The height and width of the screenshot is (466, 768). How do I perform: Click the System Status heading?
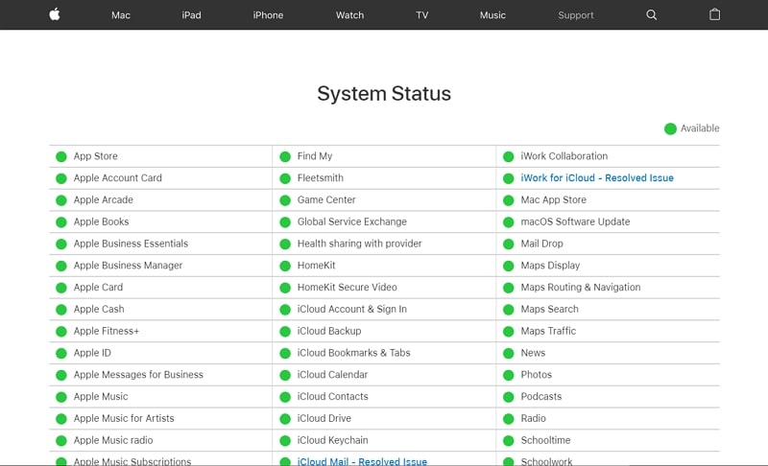point(384,94)
